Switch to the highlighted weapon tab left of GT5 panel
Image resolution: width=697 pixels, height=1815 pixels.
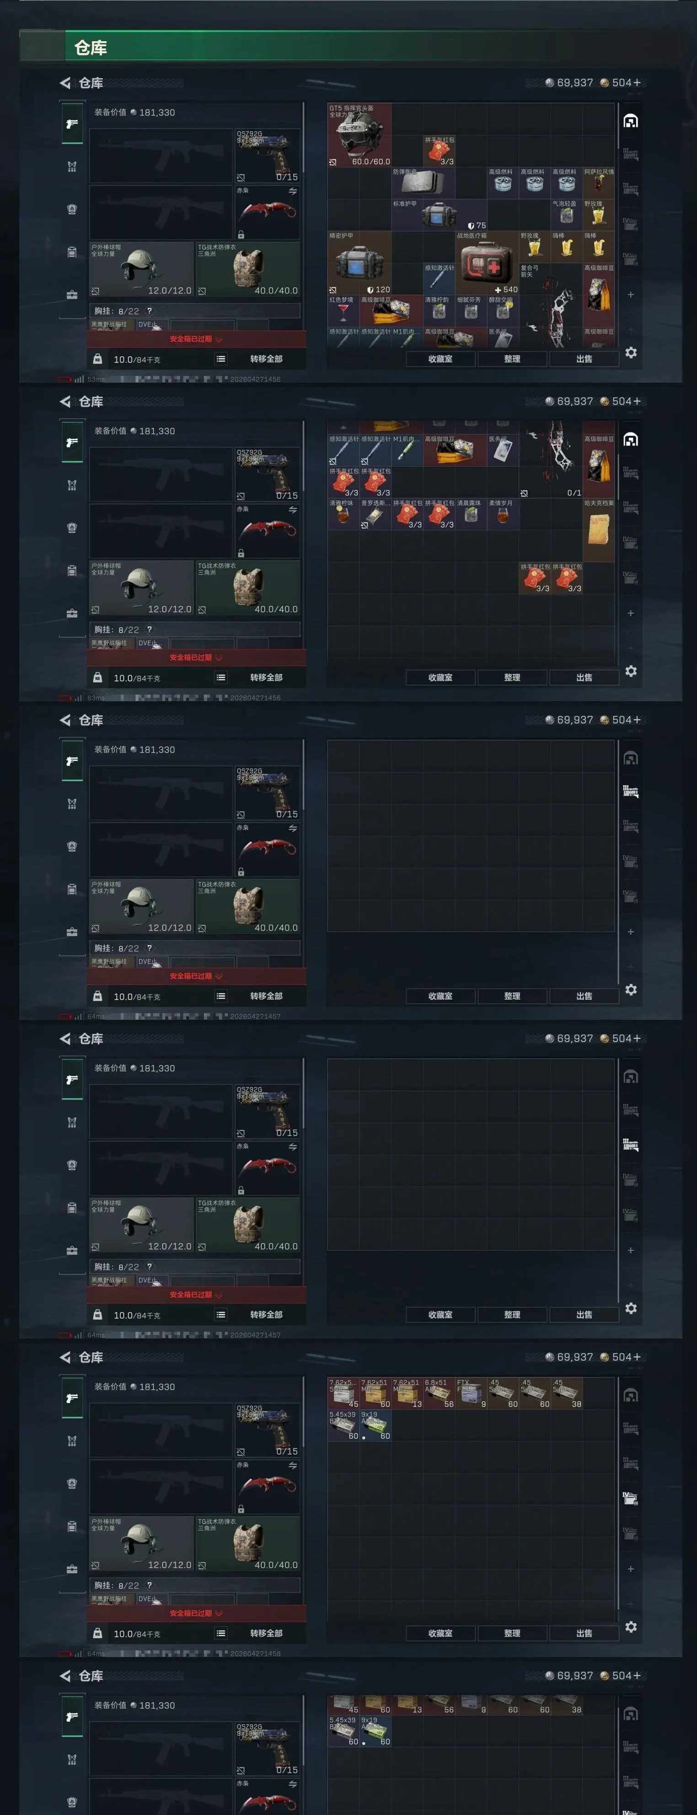(x=72, y=124)
